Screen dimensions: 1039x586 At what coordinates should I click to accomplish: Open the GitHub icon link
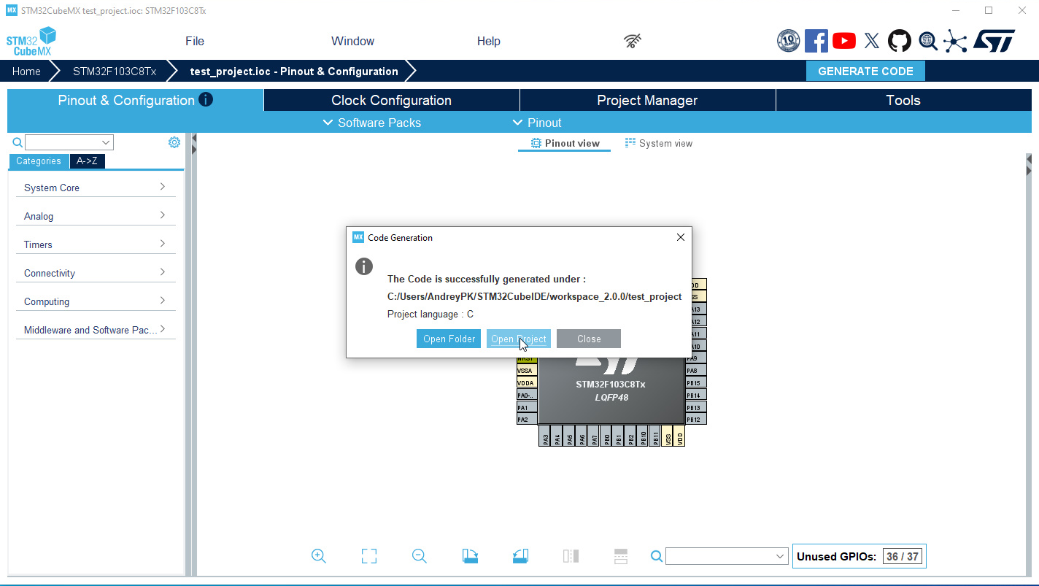900,41
